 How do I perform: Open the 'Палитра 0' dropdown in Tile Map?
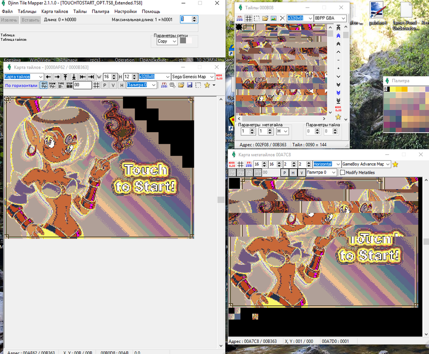click(141, 85)
